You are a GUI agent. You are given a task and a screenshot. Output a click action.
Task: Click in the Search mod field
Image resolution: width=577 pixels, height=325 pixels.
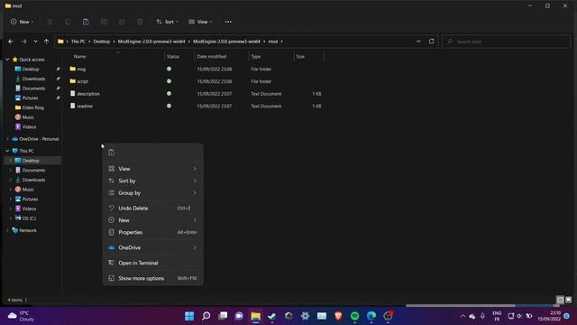(x=507, y=42)
